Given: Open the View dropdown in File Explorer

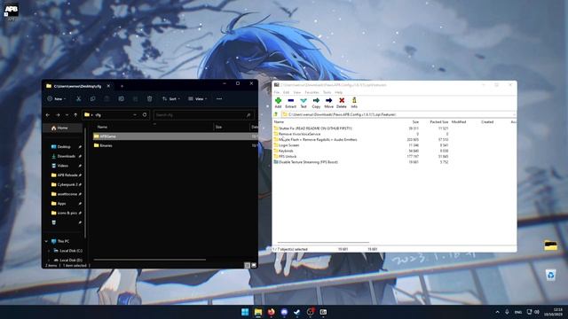Looking at the screenshot, I should click(x=197, y=98).
